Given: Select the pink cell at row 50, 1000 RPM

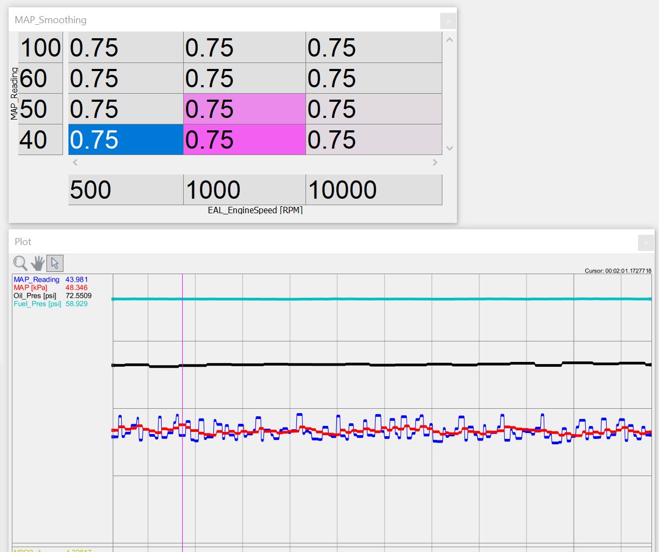Looking at the screenshot, I should tap(244, 109).
